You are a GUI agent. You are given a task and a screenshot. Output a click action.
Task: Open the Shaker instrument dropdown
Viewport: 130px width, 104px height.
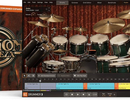tap(36, 9)
